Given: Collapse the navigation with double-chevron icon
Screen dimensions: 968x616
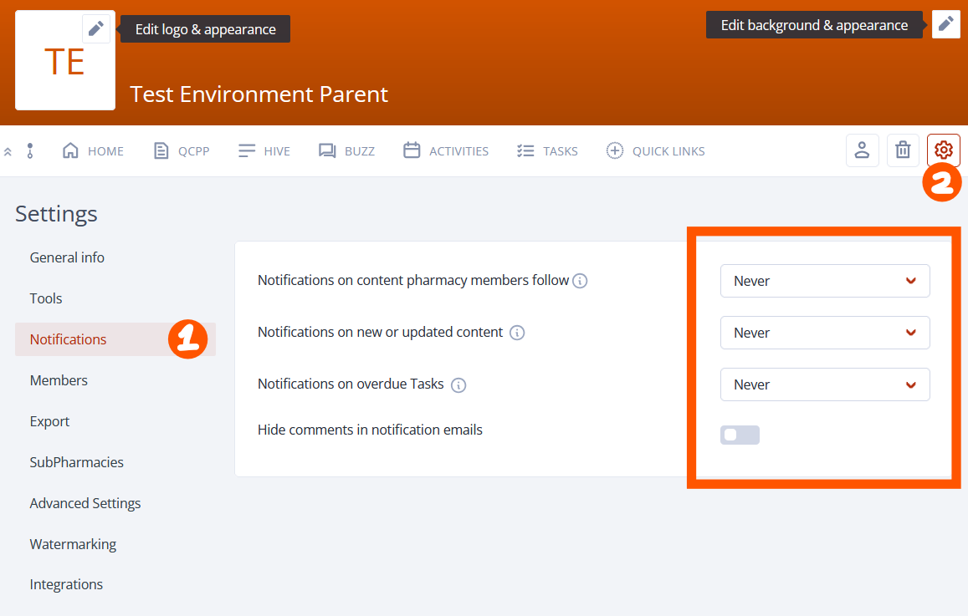Looking at the screenshot, I should pyautogui.click(x=8, y=151).
